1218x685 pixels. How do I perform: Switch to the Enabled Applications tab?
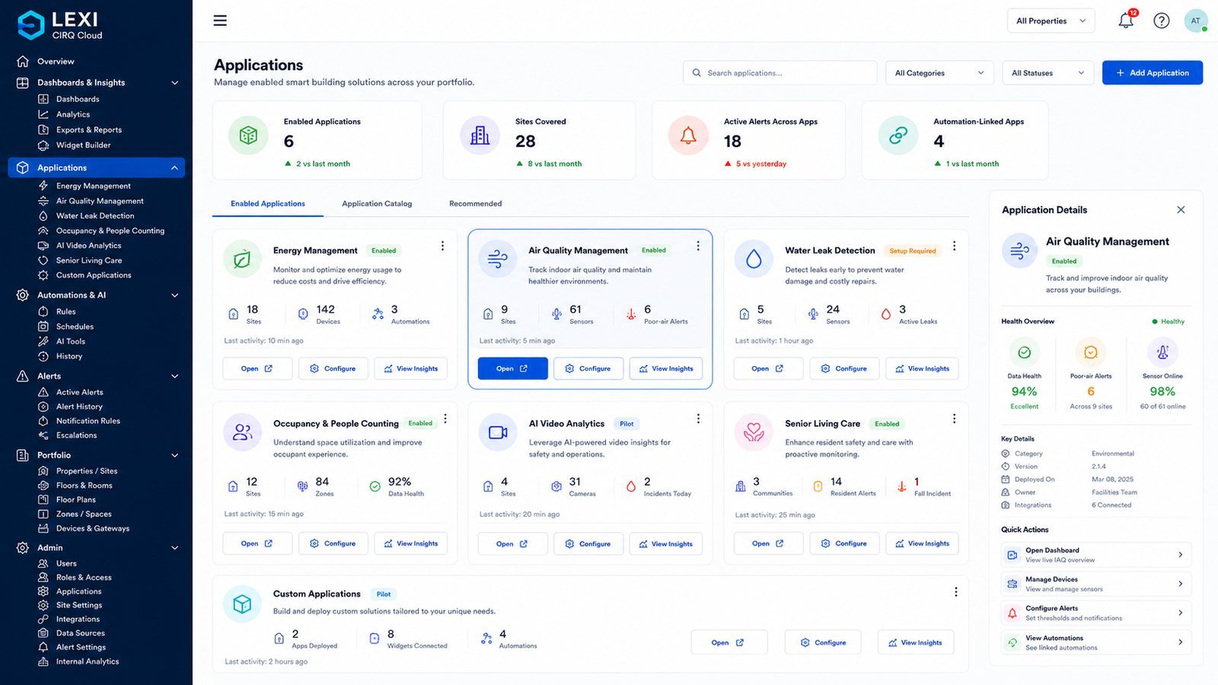[268, 204]
